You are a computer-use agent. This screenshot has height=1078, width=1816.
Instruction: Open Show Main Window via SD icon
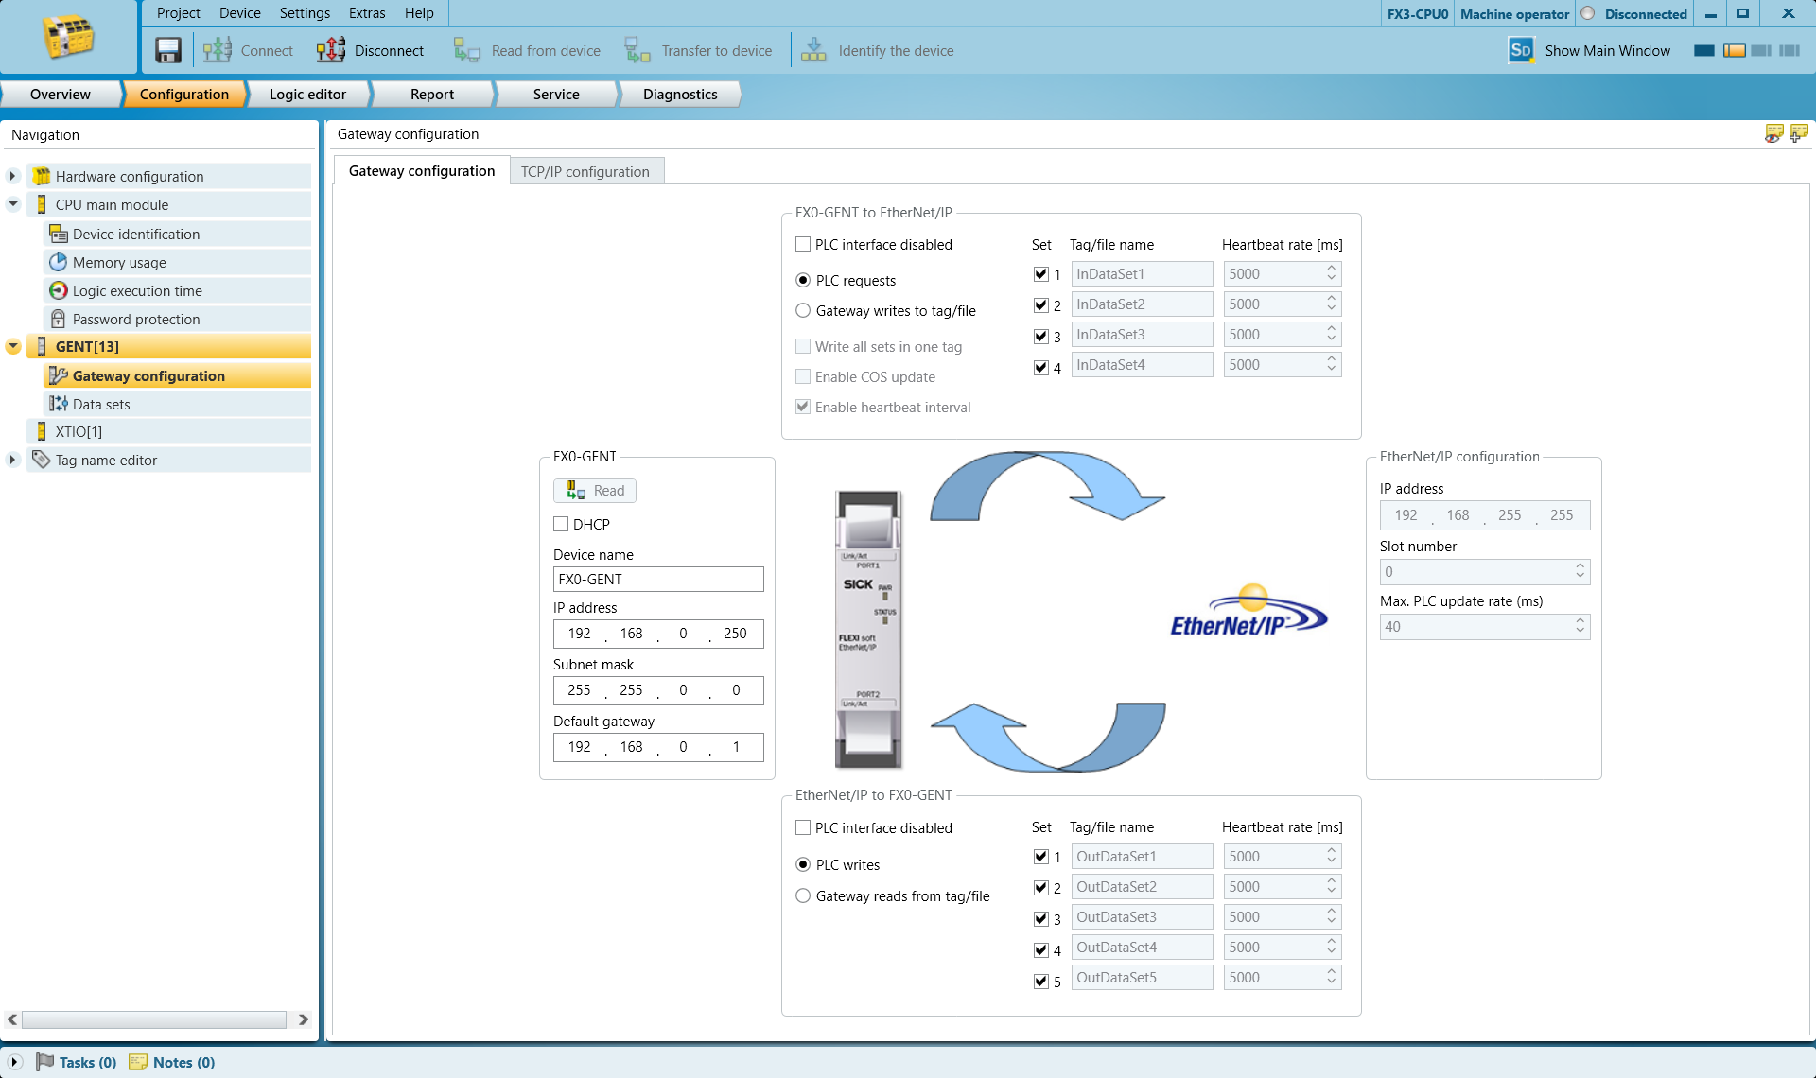coord(1521,50)
